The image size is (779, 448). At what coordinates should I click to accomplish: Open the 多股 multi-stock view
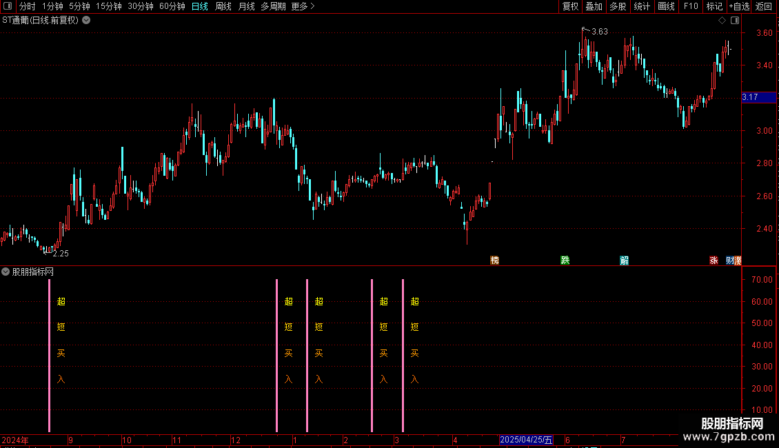[x=618, y=6]
